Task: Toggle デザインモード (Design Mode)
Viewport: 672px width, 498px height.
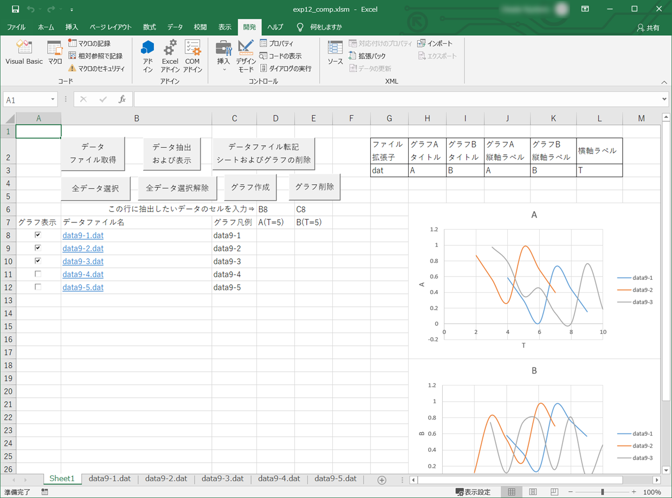Action: pyautogui.click(x=245, y=55)
